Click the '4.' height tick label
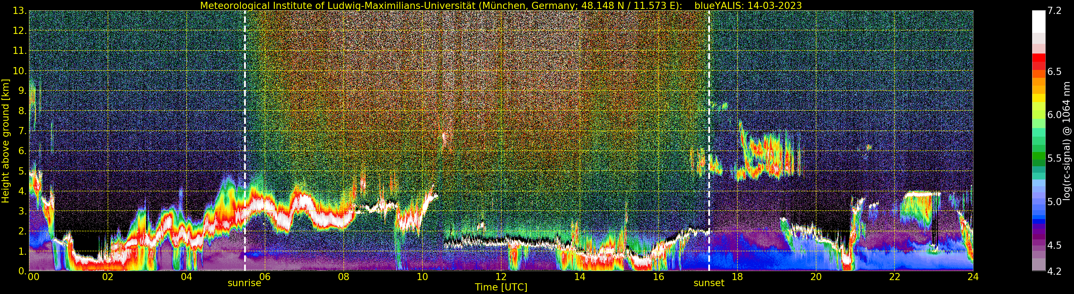1074x294 pixels. [x=22, y=191]
